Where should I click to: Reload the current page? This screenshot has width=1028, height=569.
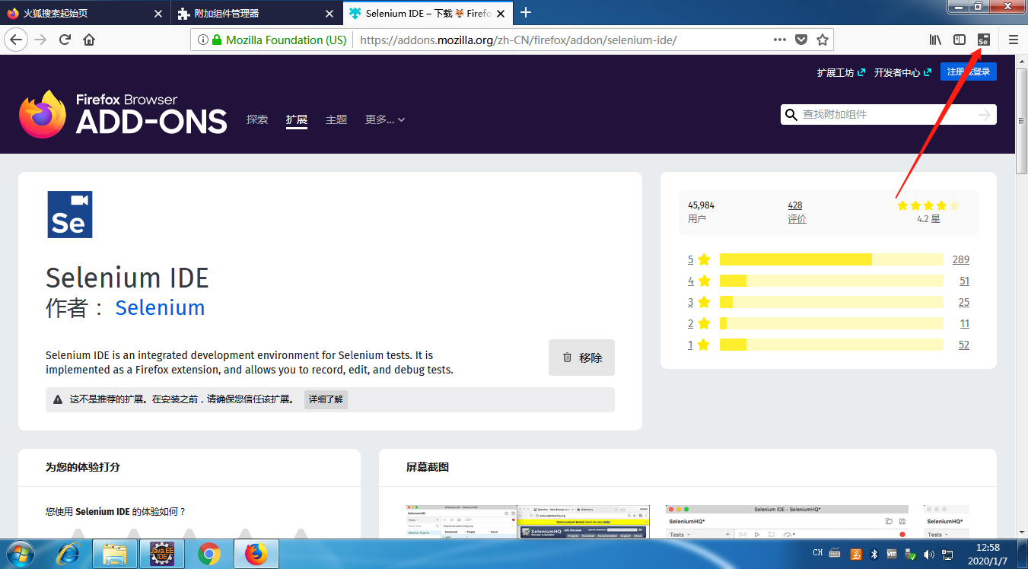pyautogui.click(x=65, y=40)
